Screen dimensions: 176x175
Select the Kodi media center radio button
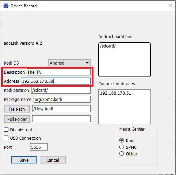click(121, 140)
